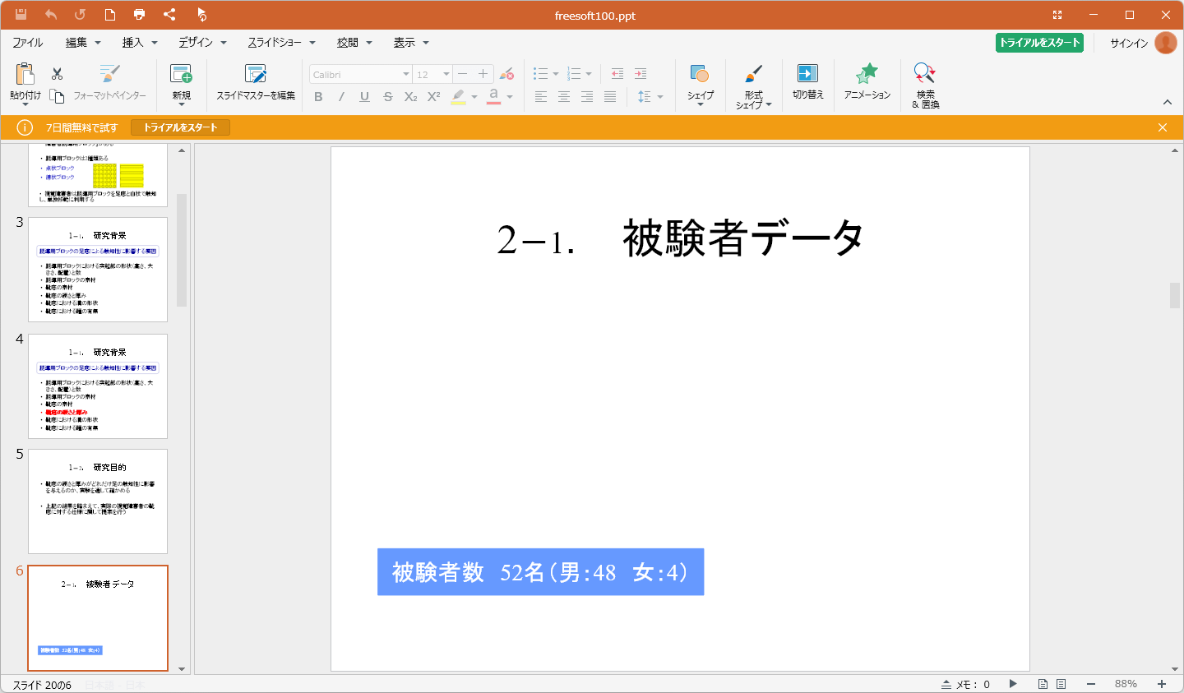The width and height of the screenshot is (1184, 693).
Task: Click the サインイン link
Action: pos(1129,43)
